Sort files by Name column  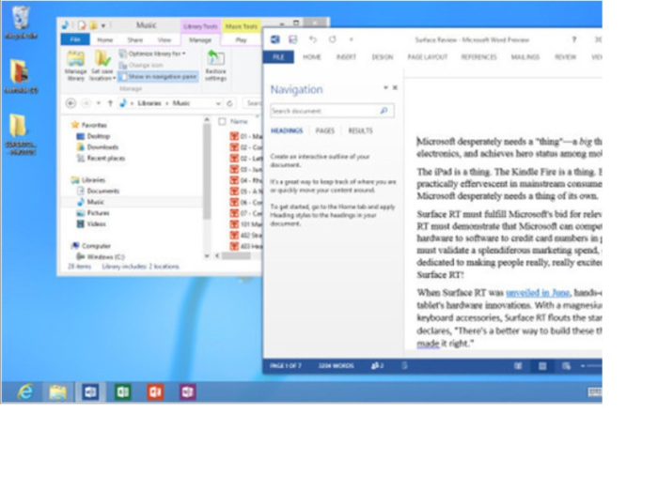[239, 121]
